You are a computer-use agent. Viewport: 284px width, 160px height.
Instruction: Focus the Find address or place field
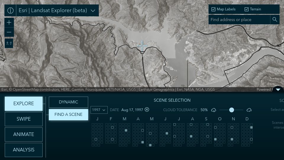tap(239, 20)
